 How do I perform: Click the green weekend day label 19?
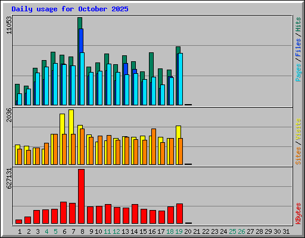(179, 231)
